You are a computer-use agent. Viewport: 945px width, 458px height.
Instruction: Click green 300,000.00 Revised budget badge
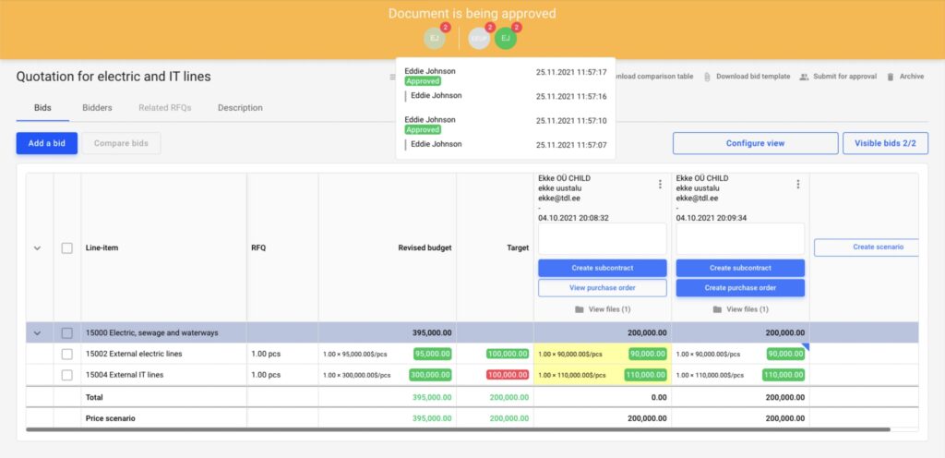430,375
